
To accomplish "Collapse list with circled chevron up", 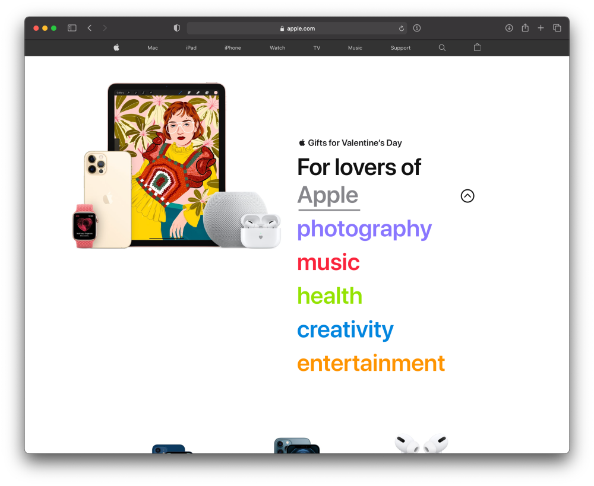I will (x=467, y=196).
